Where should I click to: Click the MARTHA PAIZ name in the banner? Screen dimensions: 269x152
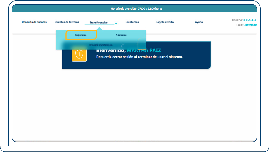(x=144, y=50)
